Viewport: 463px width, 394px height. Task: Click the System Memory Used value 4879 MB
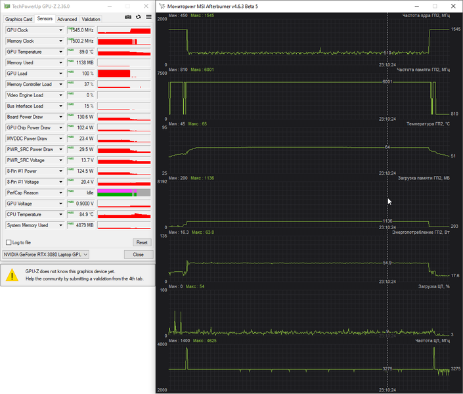pos(81,225)
